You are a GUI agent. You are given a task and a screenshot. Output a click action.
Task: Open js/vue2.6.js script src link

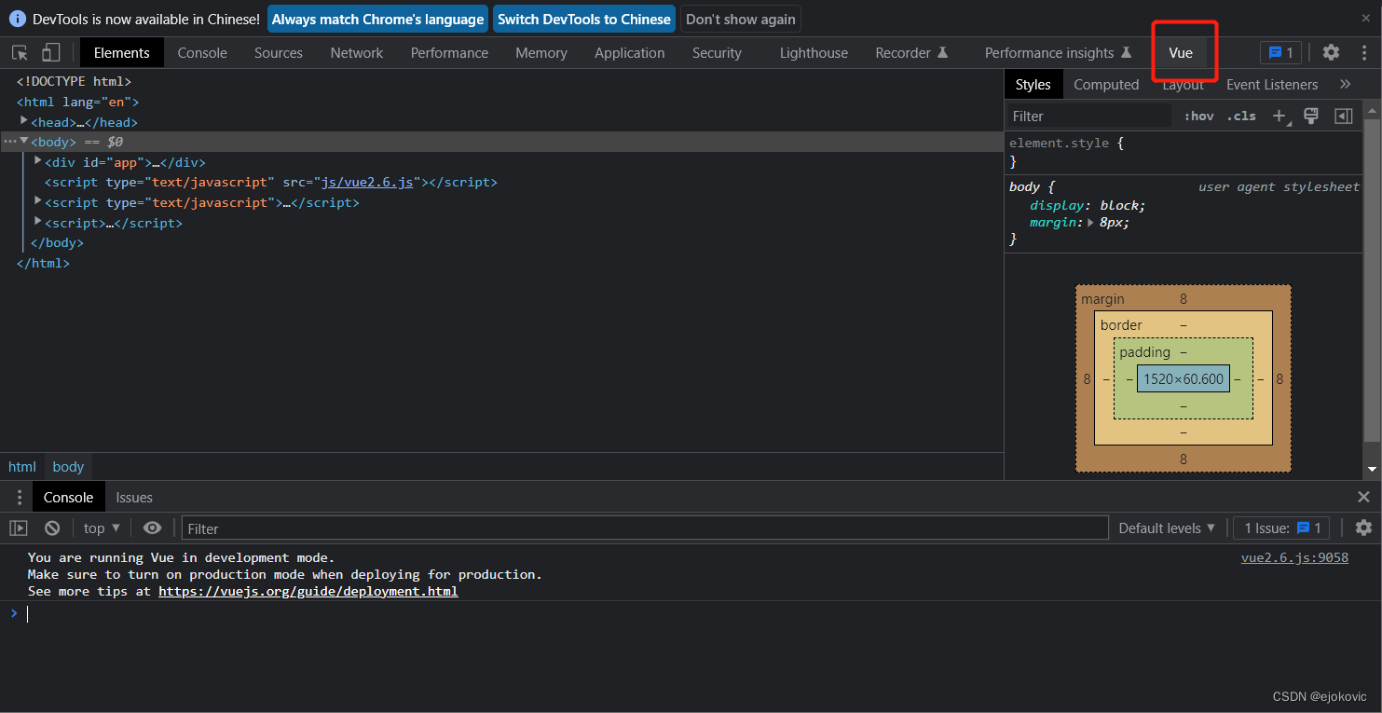365,182
